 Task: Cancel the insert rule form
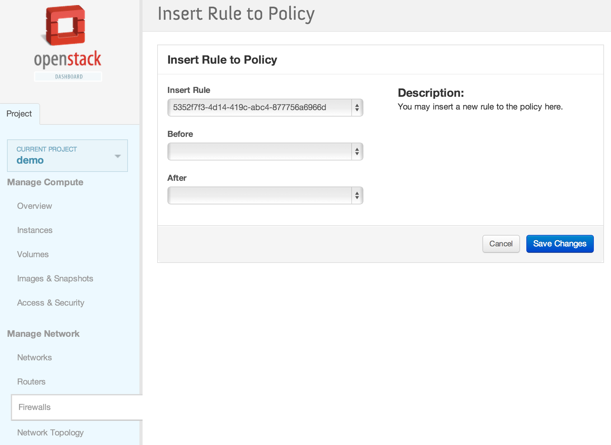[501, 244]
